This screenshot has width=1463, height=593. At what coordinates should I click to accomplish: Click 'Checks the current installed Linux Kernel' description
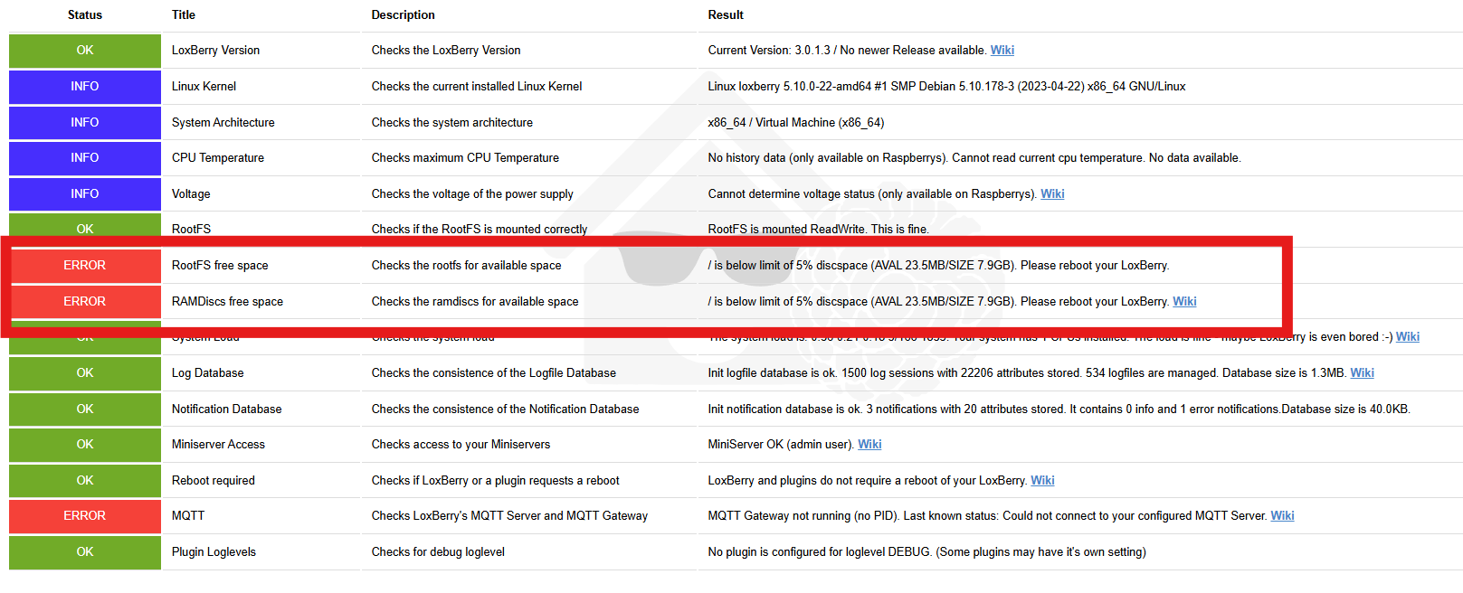477,87
